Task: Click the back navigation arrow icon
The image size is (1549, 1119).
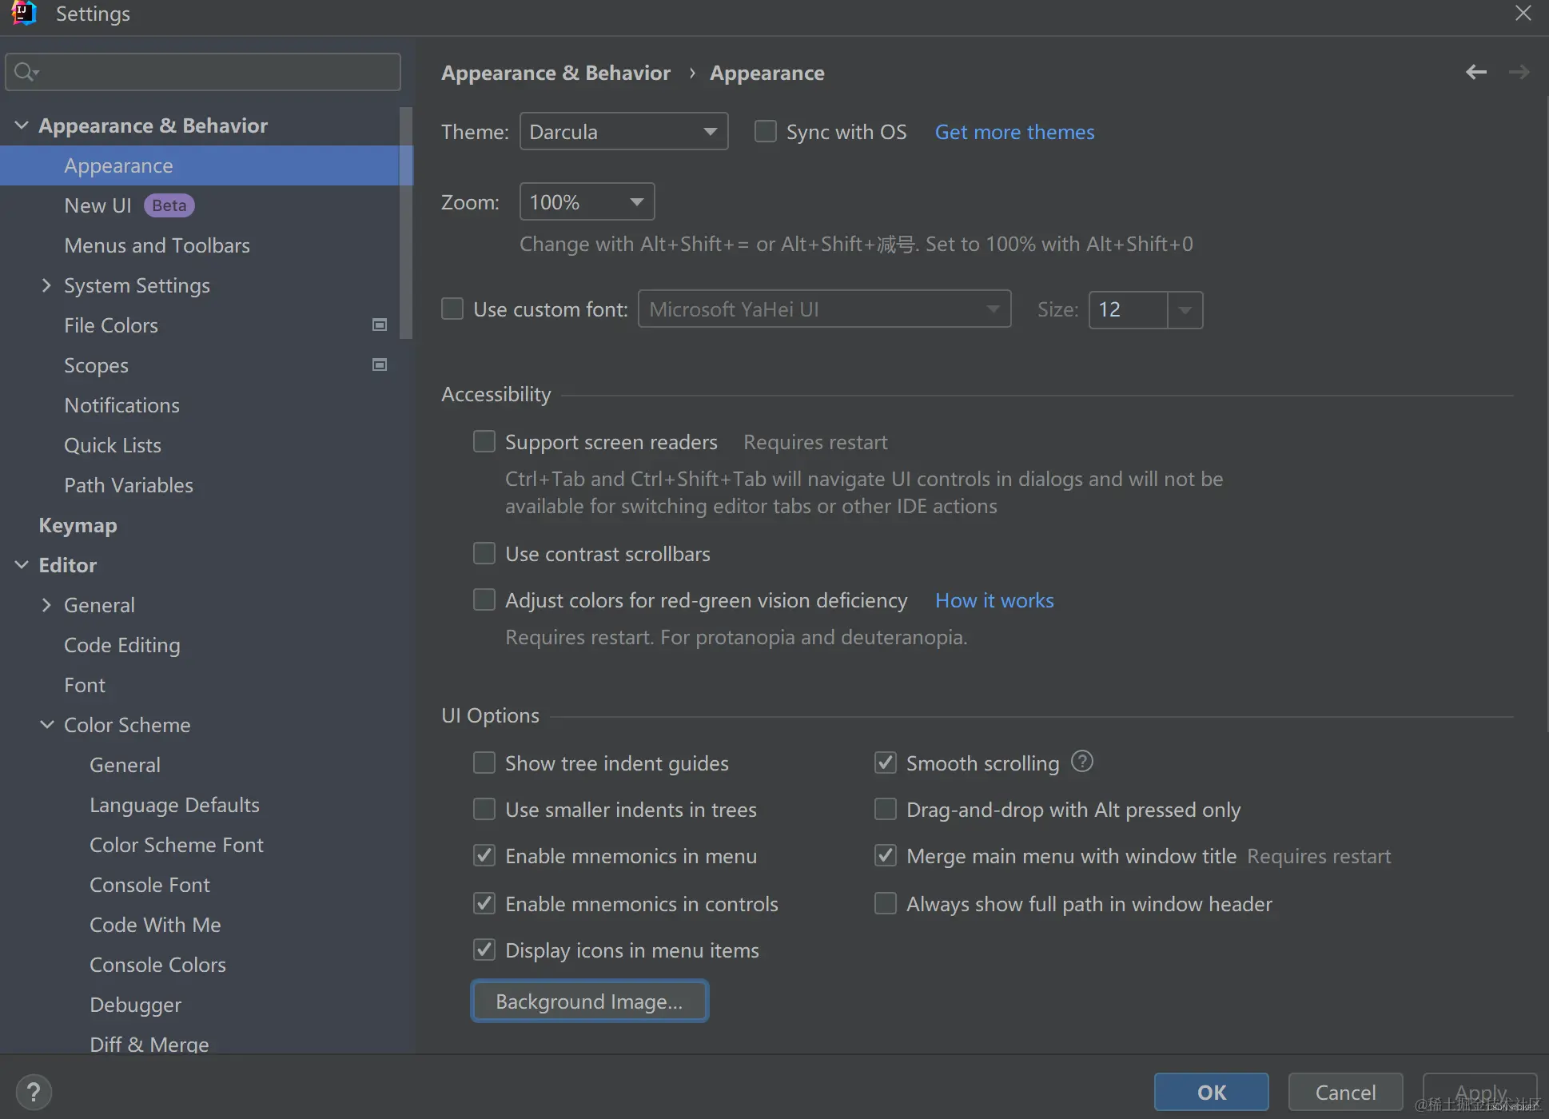Action: [x=1475, y=72]
